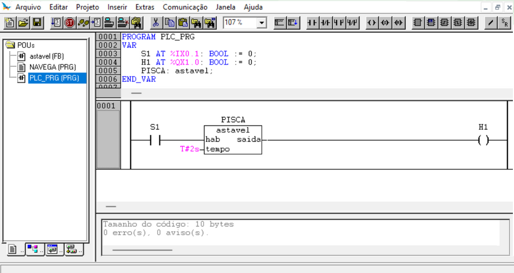Select NAVEGA (PRG) in the tree
Viewport: 514px width, 273px height.
(x=52, y=67)
